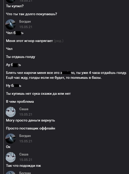Open the Саша name above 'Могу просто деньги вернуть'

pyautogui.click(x=24, y=109)
